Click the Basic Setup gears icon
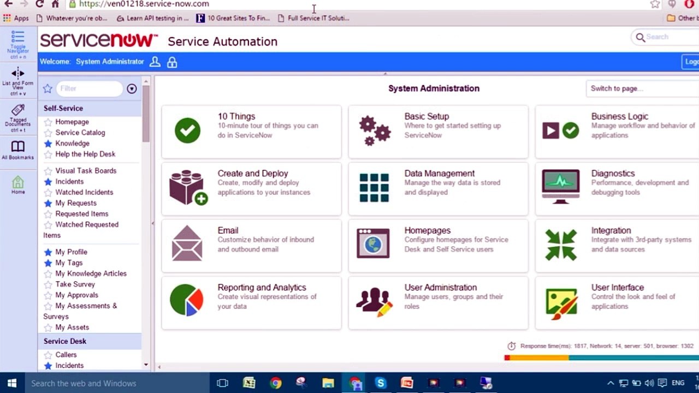The height and width of the screenshot is (393, 699). pos(374,131)
